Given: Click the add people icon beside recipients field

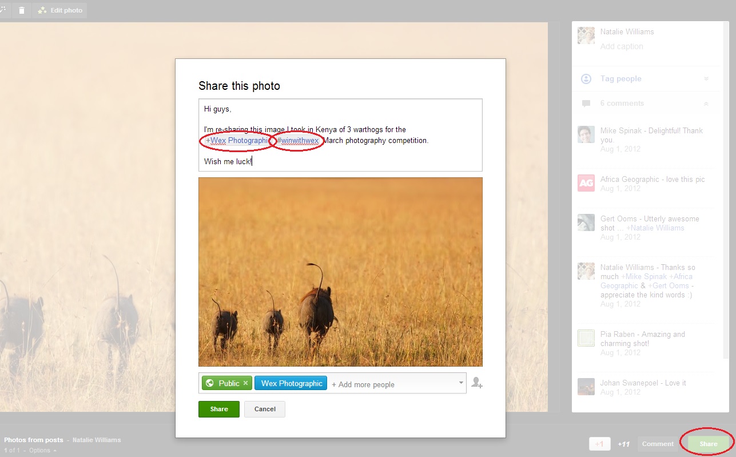Looking at the screenshot, I should pyautogui.click(x=476, y=383).
